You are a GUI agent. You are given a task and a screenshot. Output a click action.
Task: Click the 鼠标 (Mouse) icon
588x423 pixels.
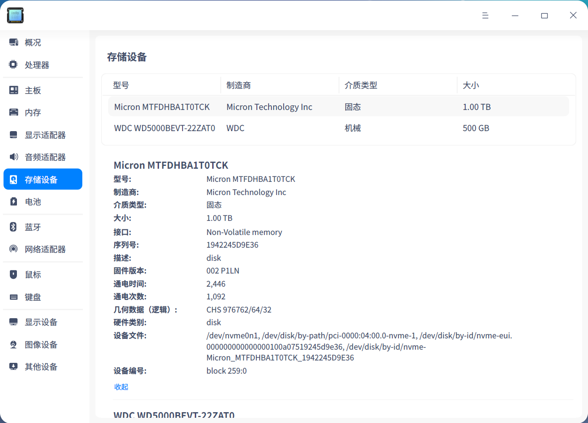13,274
